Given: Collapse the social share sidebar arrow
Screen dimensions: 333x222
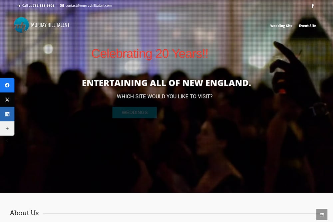Looking at the screenshot, I should click(x=7, y=141).
